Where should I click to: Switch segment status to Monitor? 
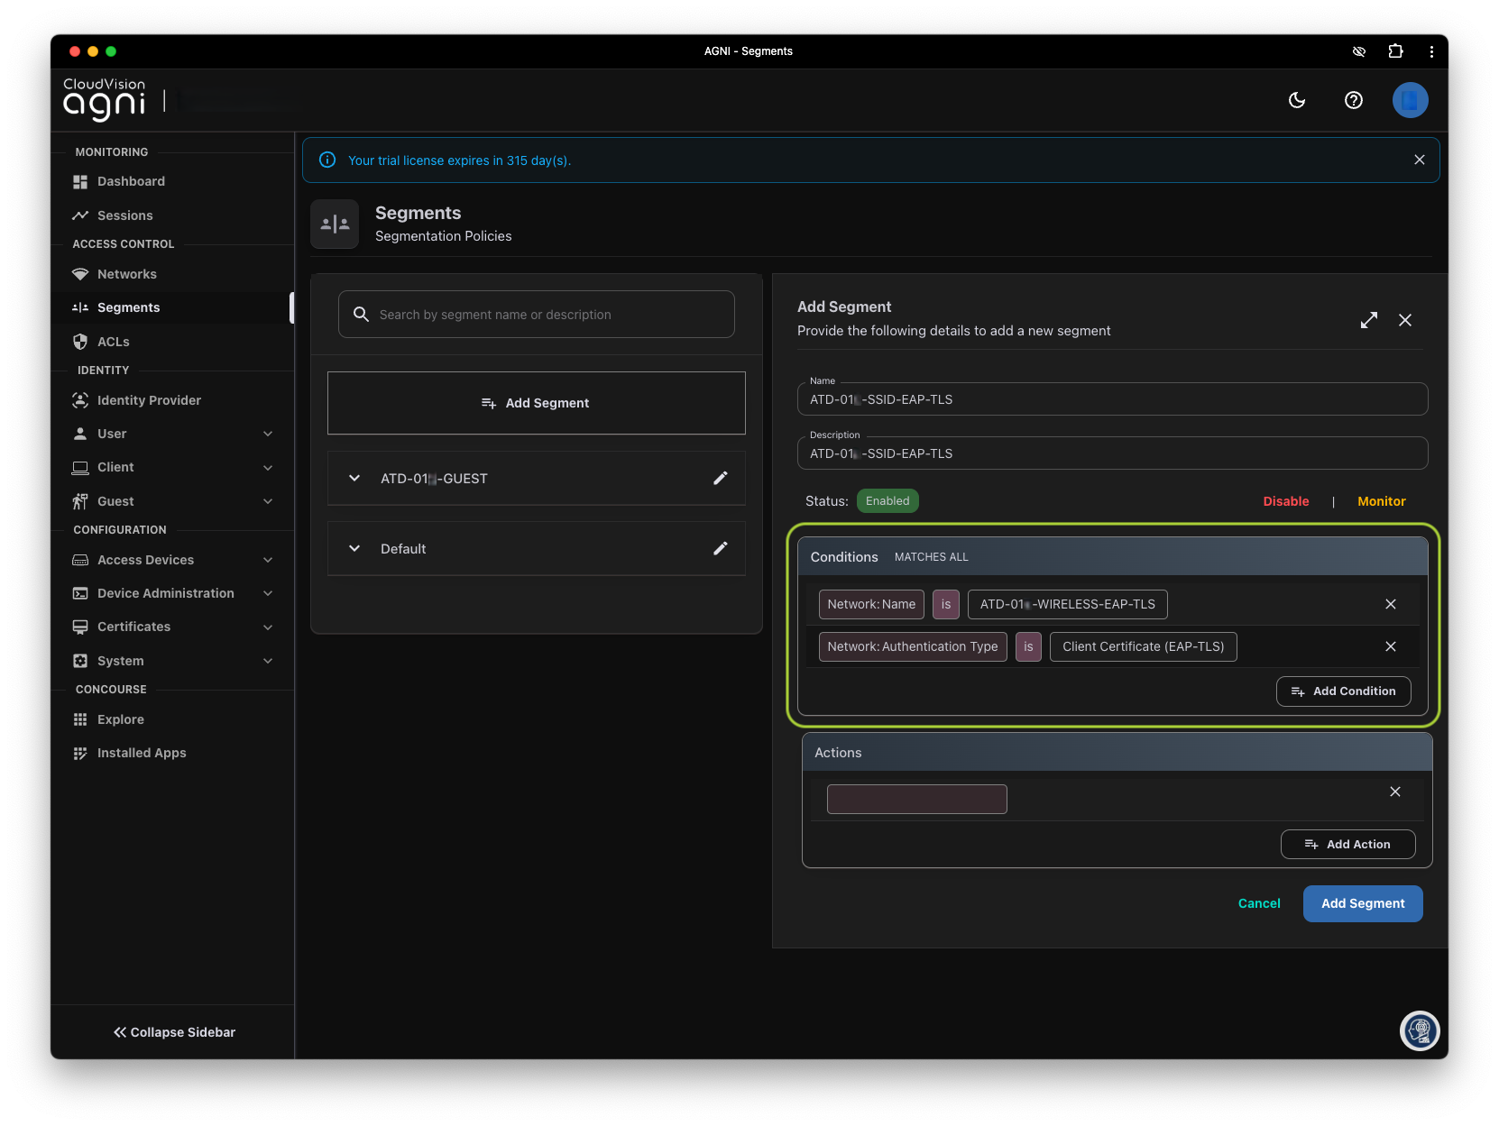coord(1381,501)
